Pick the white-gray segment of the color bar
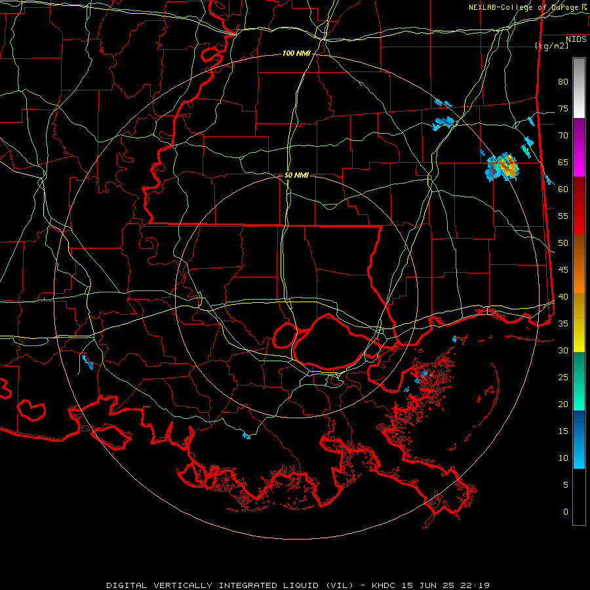The image size is (590, 590). tap(579, 88)
